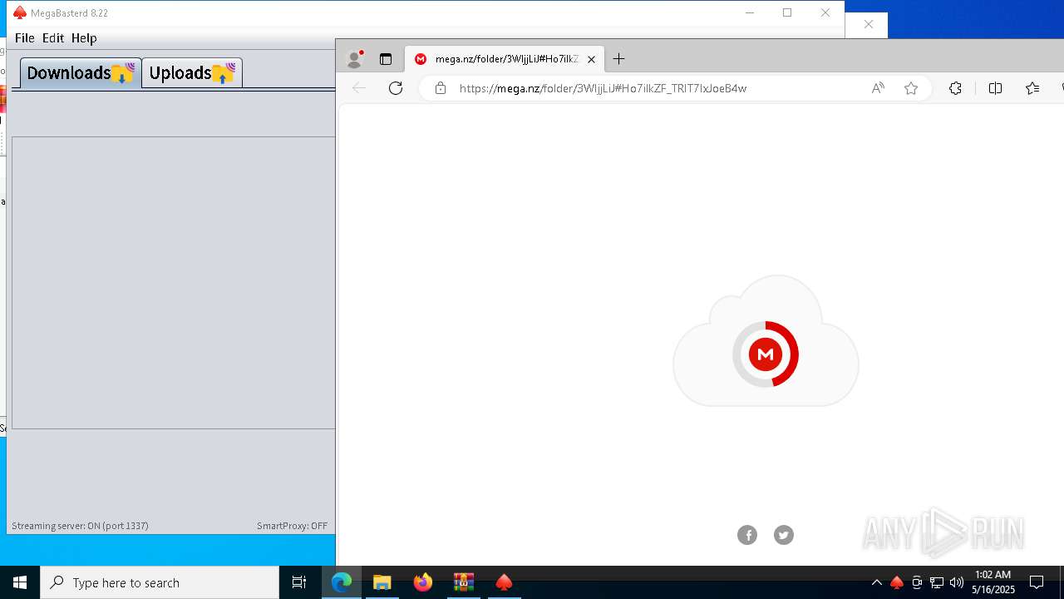
Task: Refresh the mega.nz page
Action: (x=396, y=88)
